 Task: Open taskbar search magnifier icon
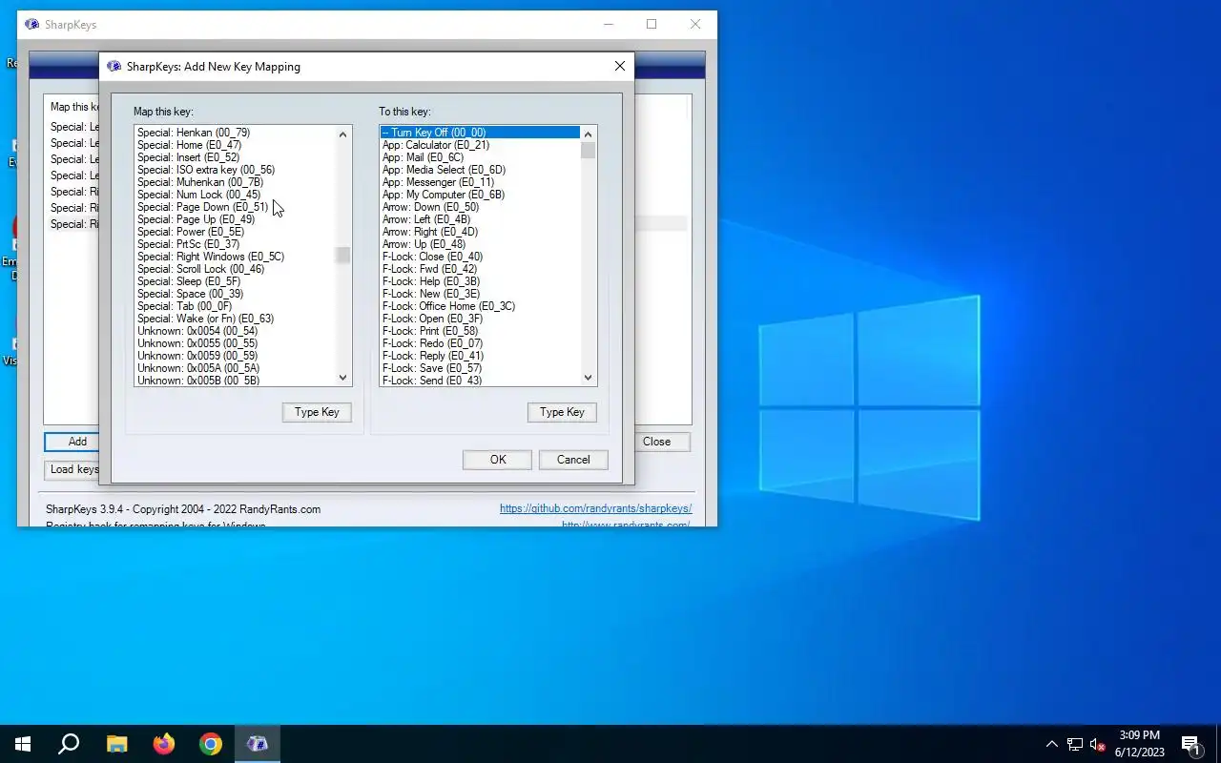point(69,744)
